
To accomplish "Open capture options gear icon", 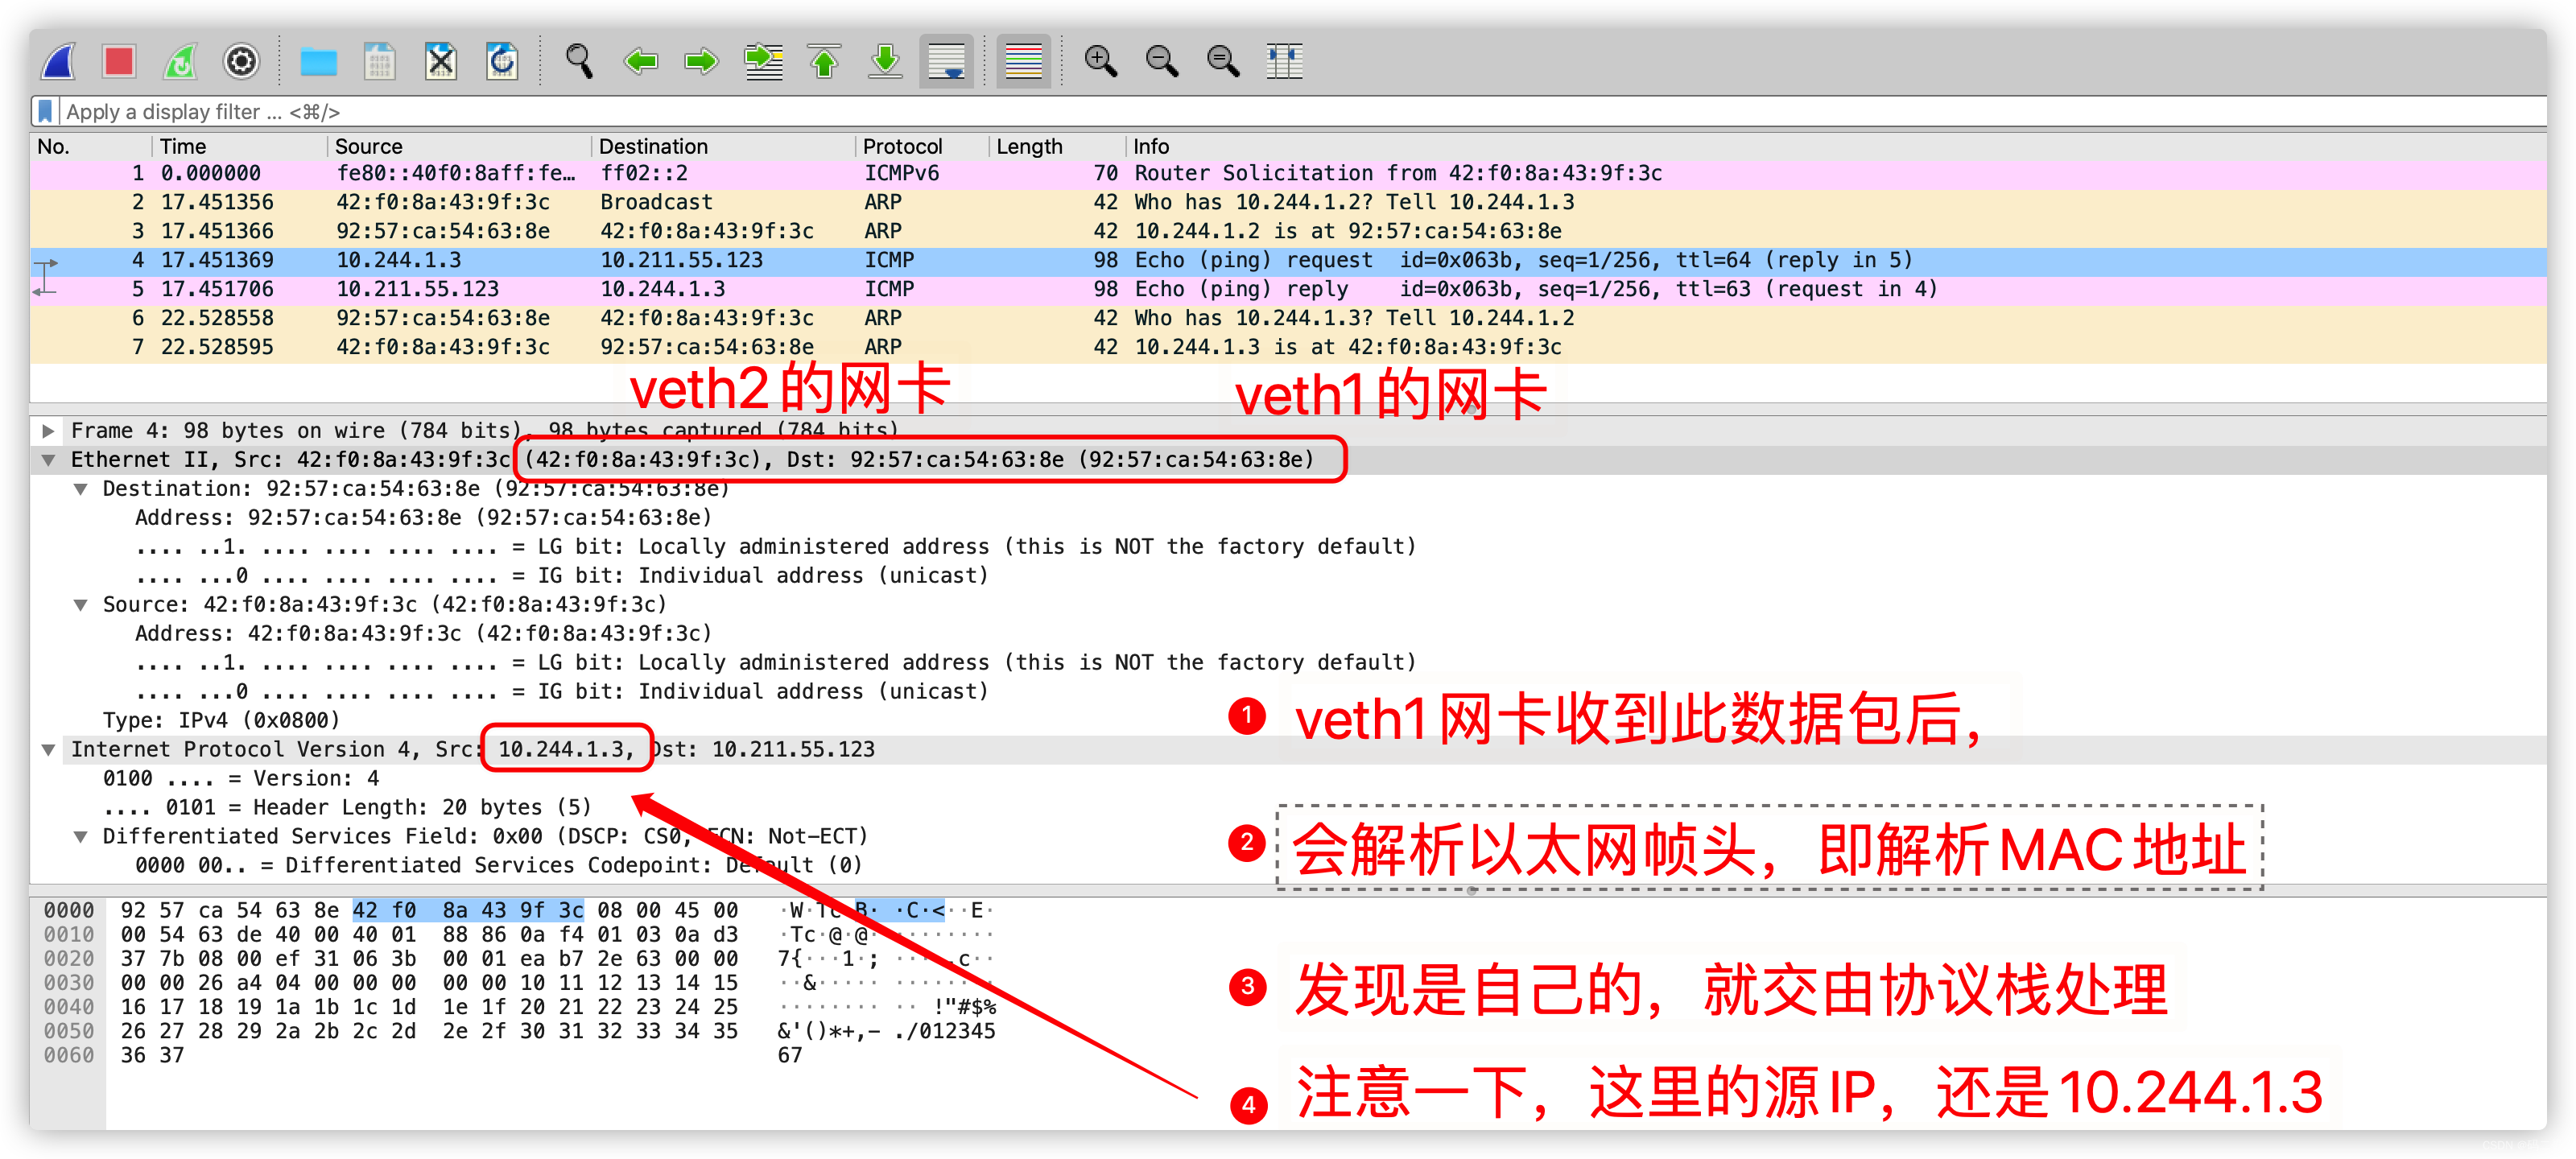I will click(x=241, y=61).
